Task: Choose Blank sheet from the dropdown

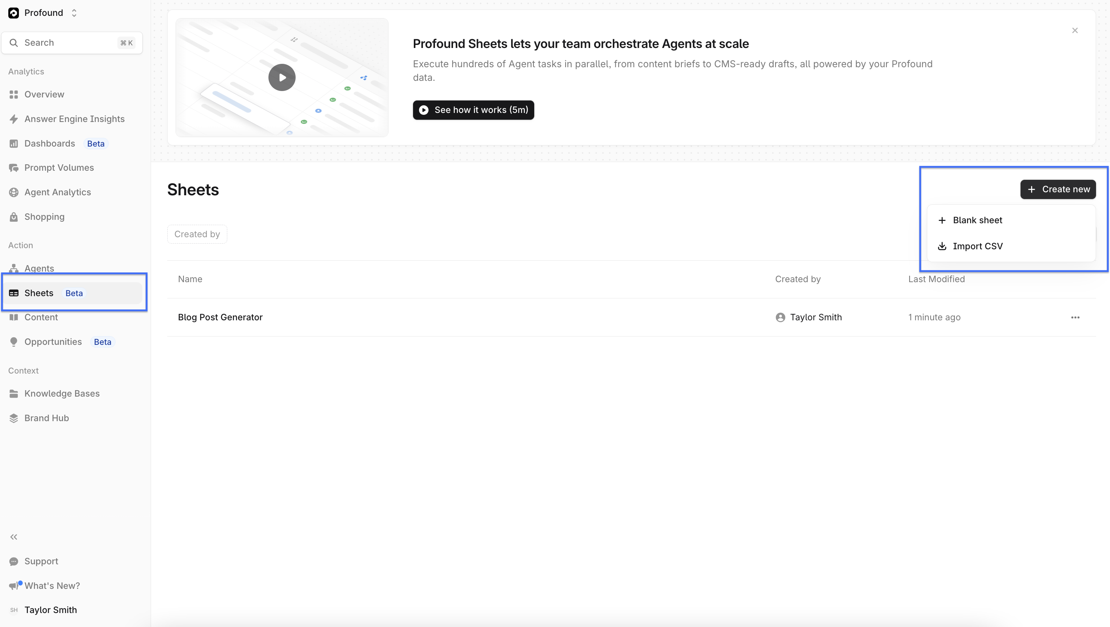Action: coord(1011,220)
